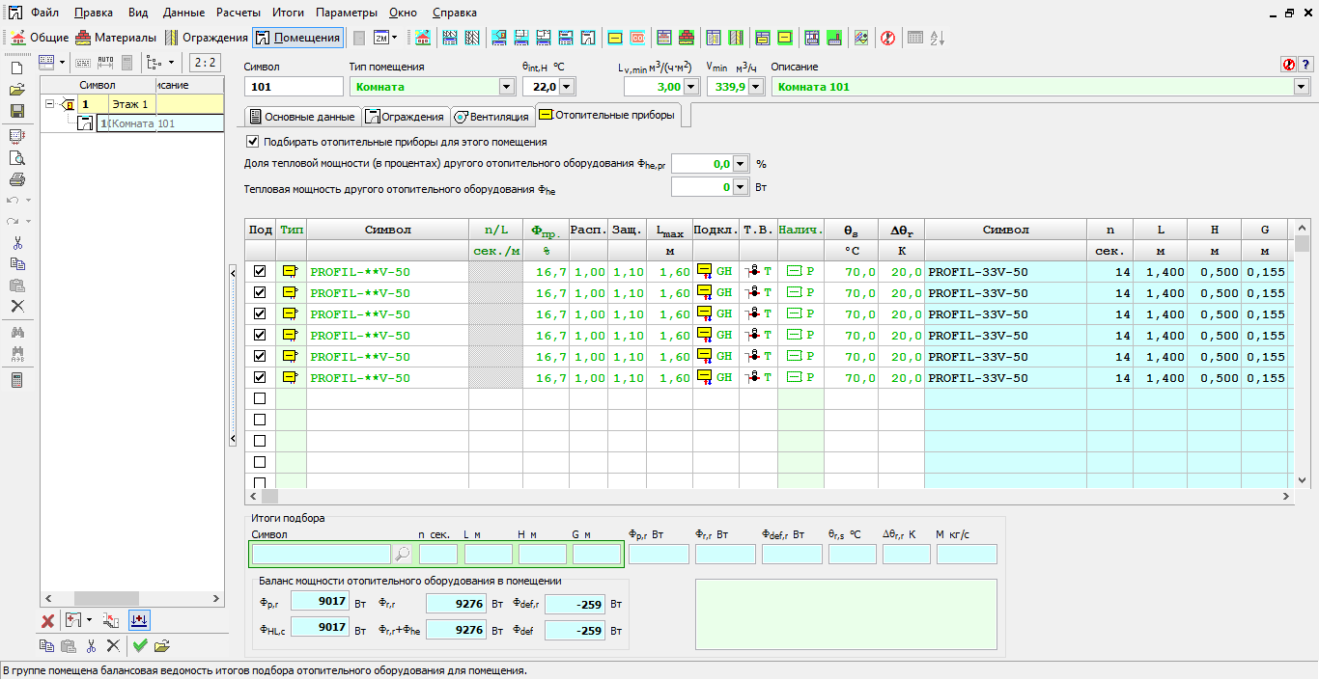Uncheck the first PROFIL-**V-50 row checkbox
This screenshot has width=1319, height=680.
coord(259,272)
